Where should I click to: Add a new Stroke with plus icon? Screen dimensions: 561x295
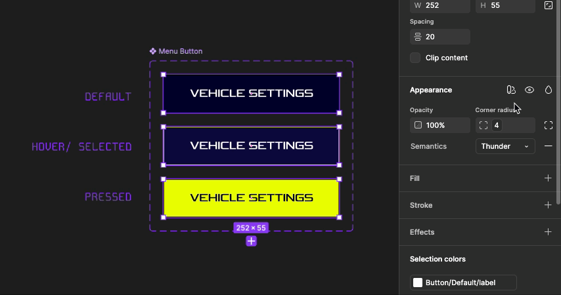548,205
